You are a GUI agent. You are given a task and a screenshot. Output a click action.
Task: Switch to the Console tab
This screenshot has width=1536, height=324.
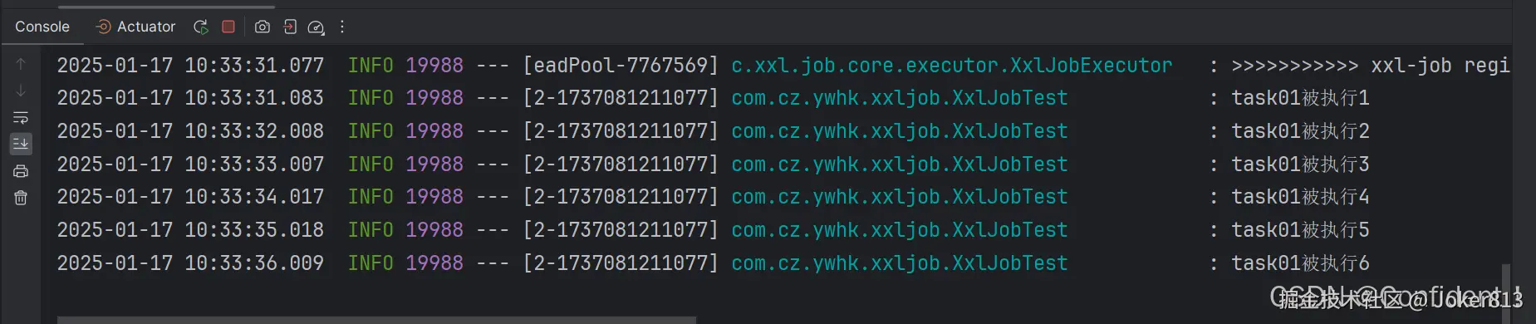[42, 27]
